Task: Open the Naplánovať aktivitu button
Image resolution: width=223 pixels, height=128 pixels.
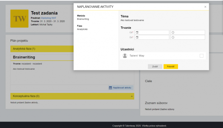Action: (x=121, y=88)
